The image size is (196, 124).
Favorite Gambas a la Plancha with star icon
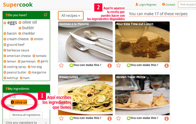[x=61, y=65]
